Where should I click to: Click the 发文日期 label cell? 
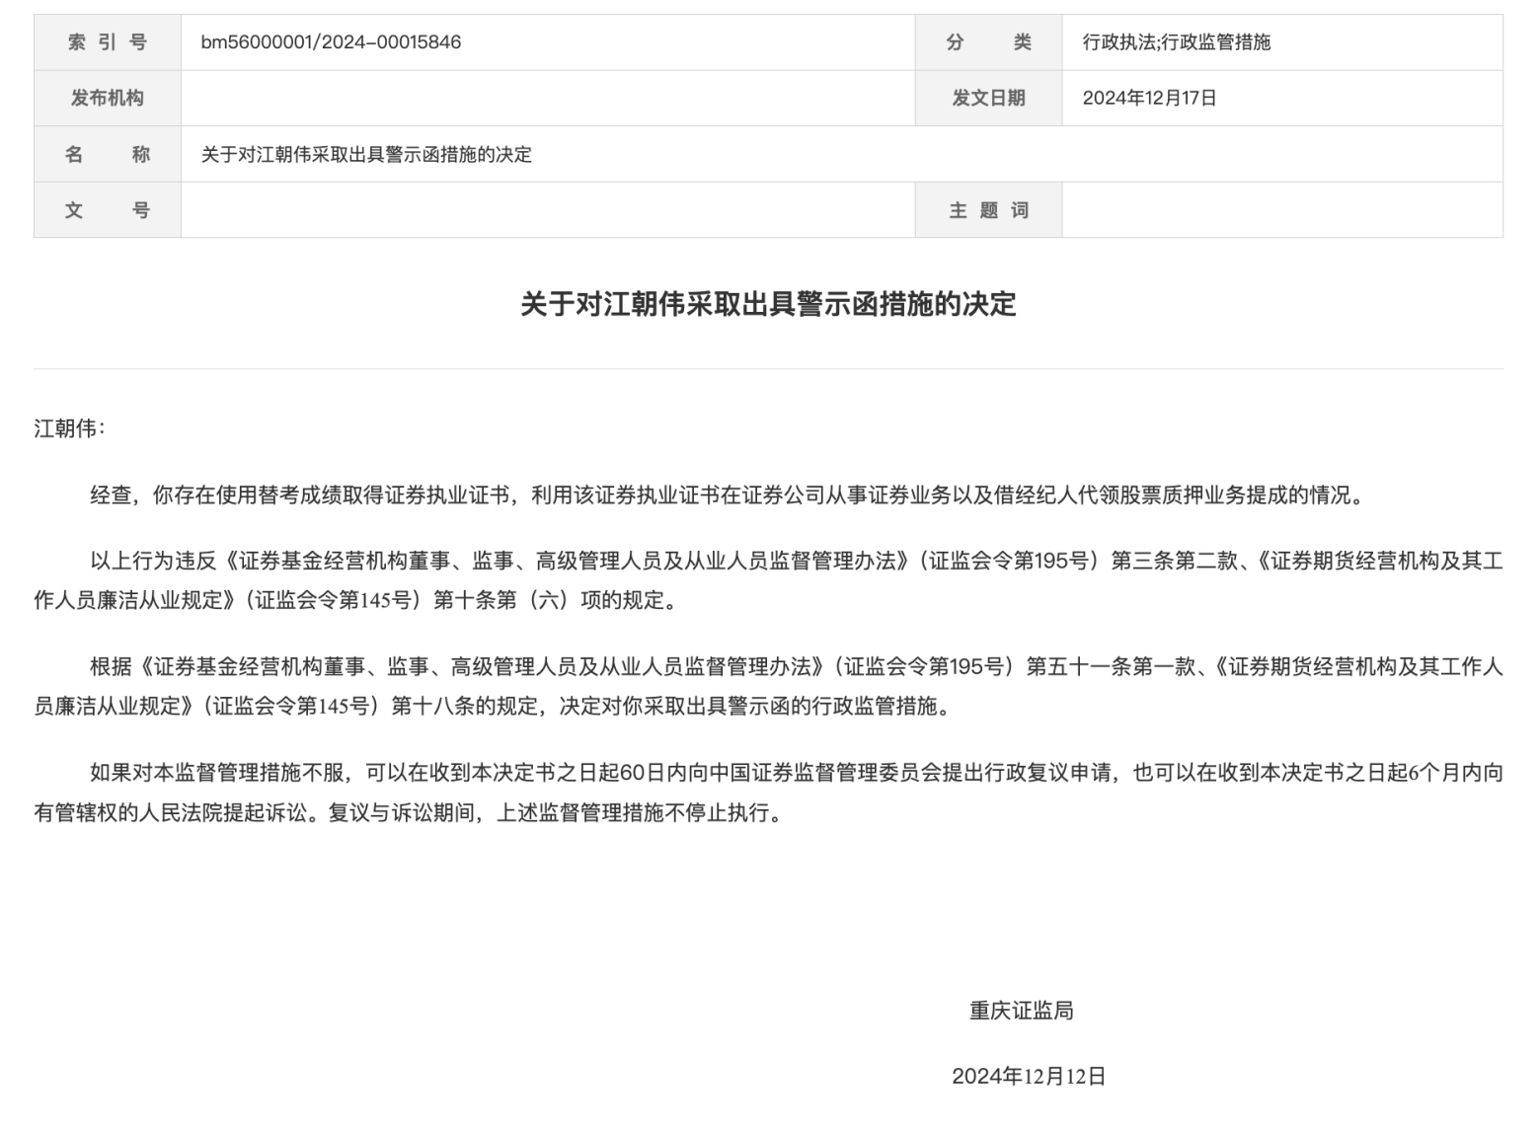[988, 98]
